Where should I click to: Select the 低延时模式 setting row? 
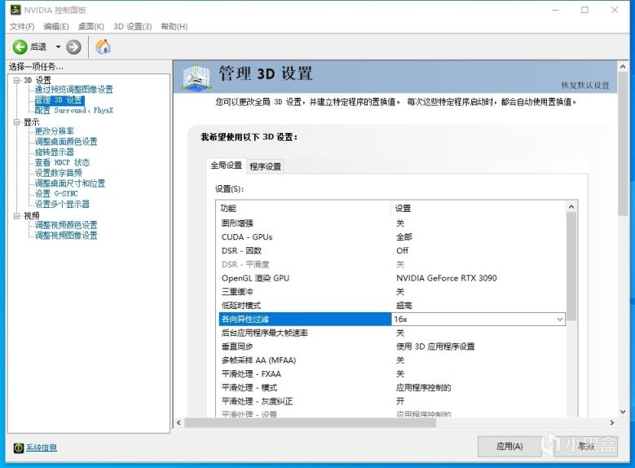pyautogui.click(x=392, y=306)
